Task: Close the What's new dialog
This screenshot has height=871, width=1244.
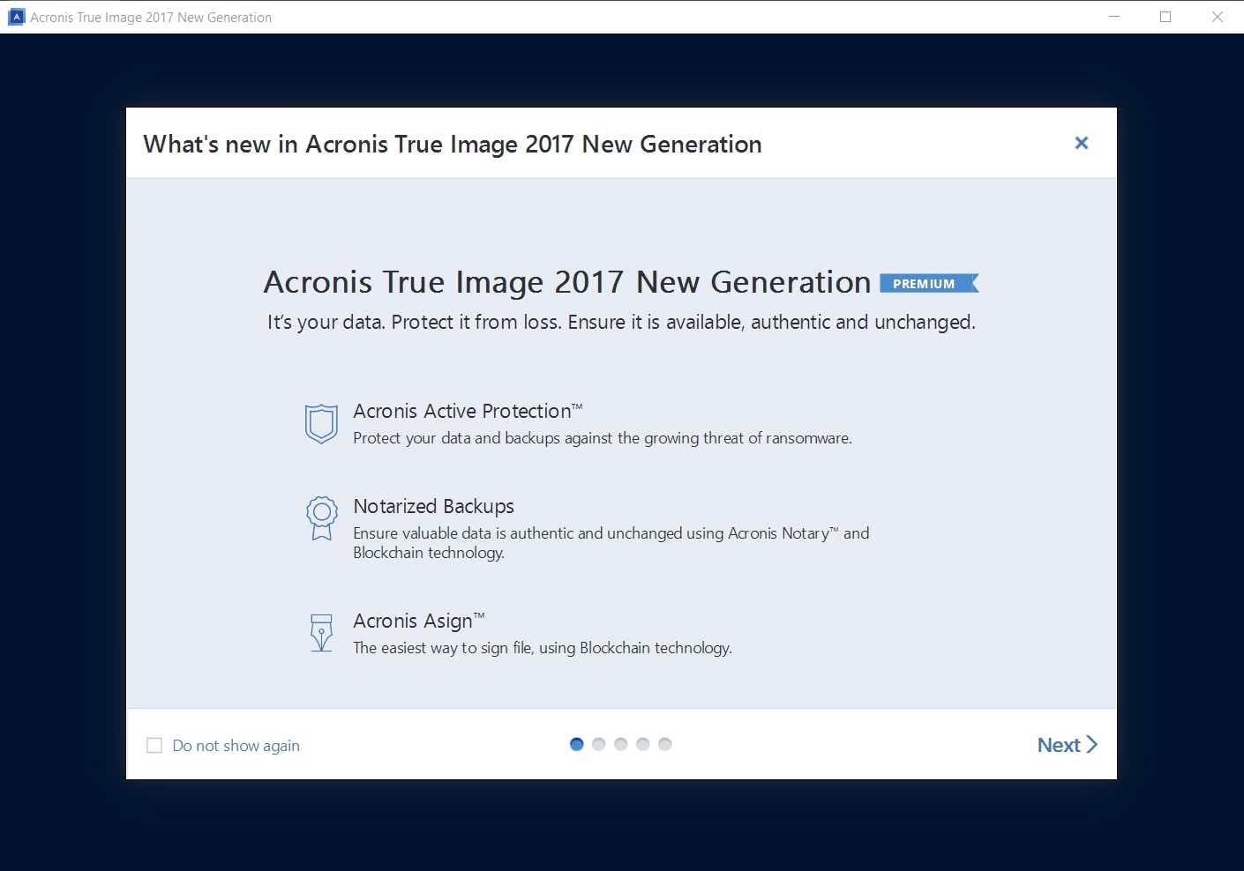Action: pyautogui.click(x=1081, y=143)
